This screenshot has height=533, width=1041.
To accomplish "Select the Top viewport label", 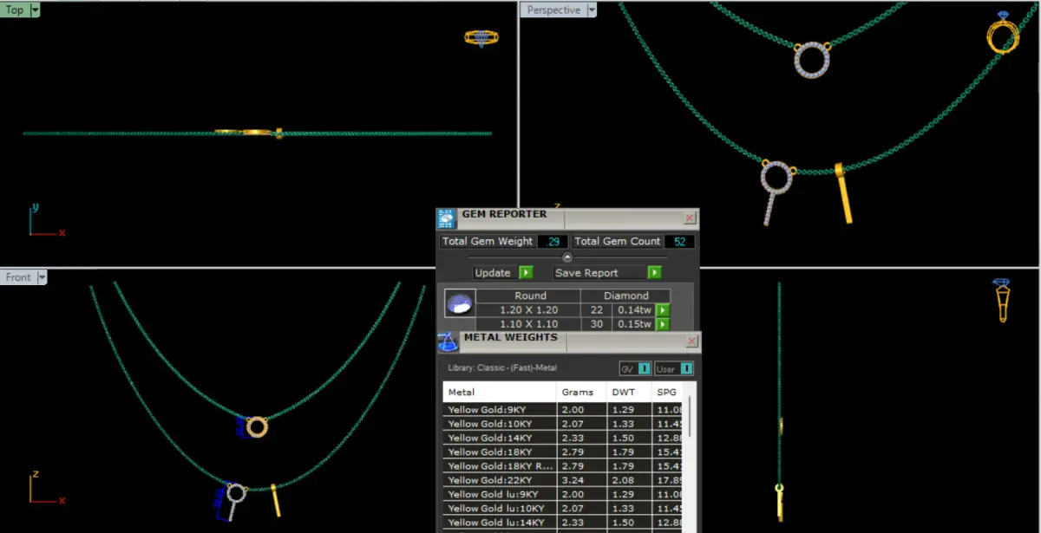I will coord(15,10).
